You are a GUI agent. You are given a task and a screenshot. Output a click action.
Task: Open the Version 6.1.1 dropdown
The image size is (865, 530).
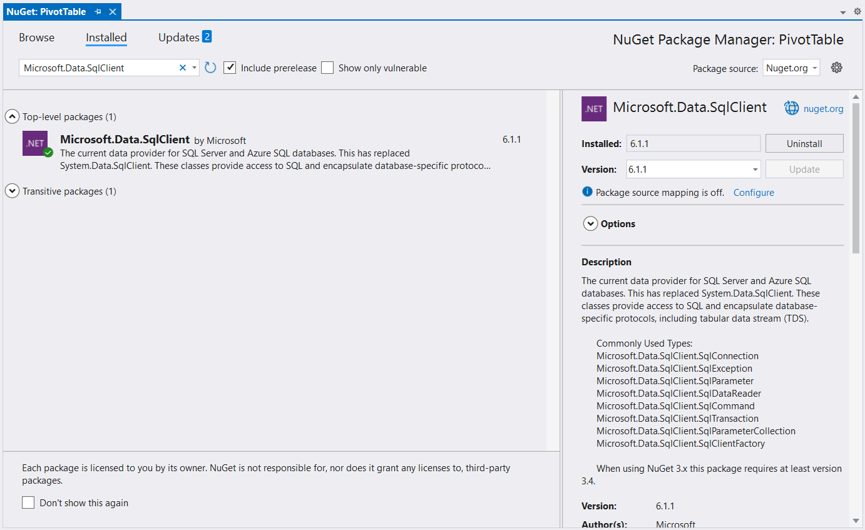(693, 169)
